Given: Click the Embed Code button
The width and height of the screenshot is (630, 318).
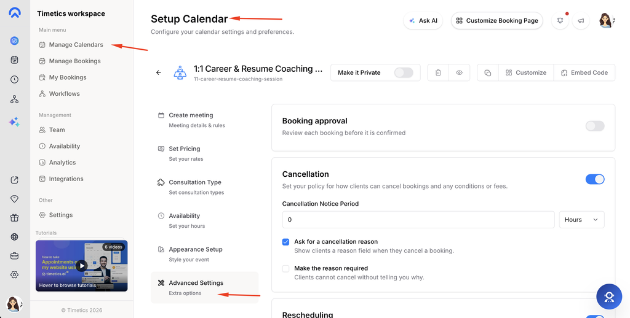Looking at the screenshot, I should pyautogui.click(x=584, y=72).
